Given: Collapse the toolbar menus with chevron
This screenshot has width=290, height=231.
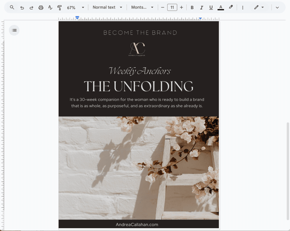Looking at the screenshot, I should tap(277, 8).
